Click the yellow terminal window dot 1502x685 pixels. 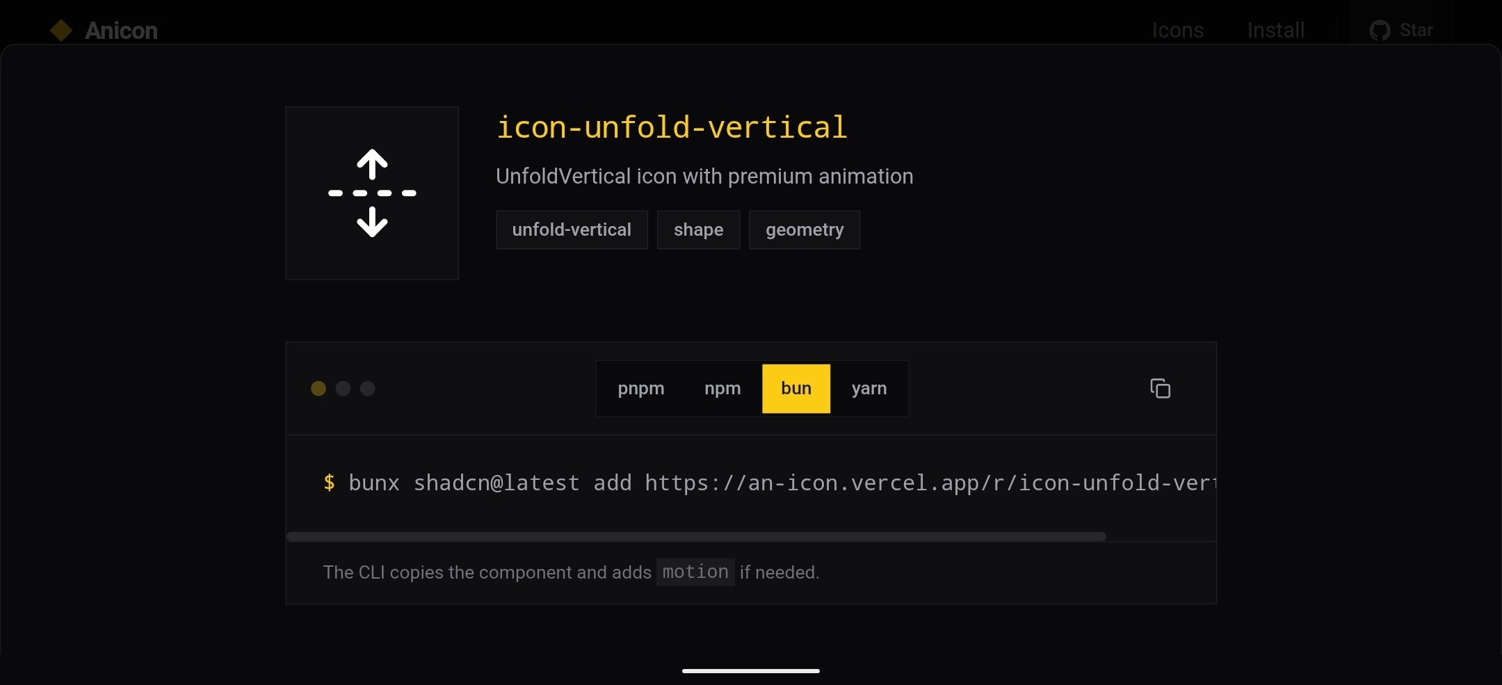coord(318,389)
